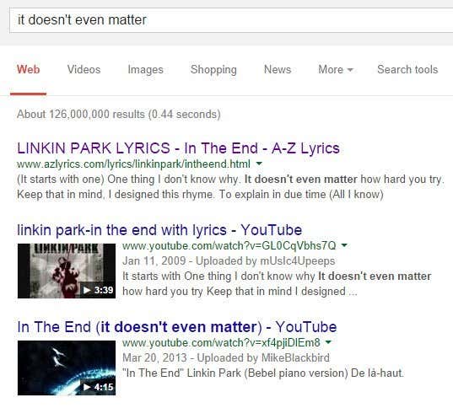This screenshot has height=408, width=453.
Task: Expand arrow beside the azlyrics.com URL
Action: tap(260, 164)
